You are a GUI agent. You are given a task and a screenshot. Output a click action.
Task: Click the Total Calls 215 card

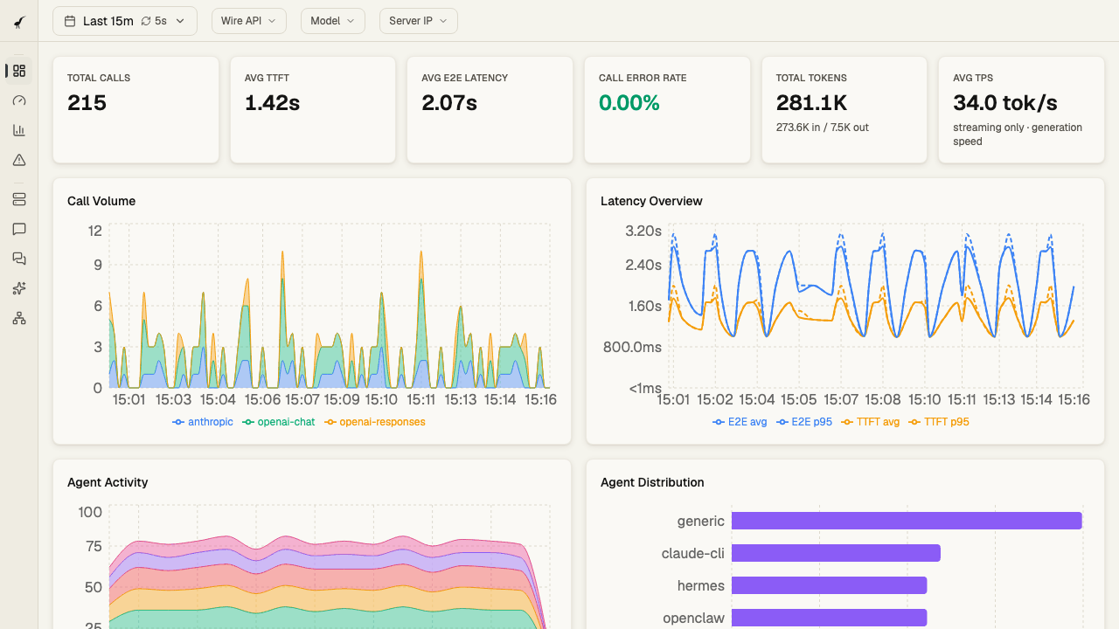click(x=136, y=110)
